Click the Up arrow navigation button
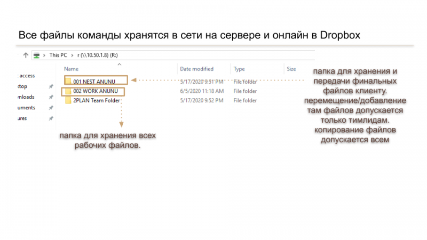427x240 pixels. 26,55
